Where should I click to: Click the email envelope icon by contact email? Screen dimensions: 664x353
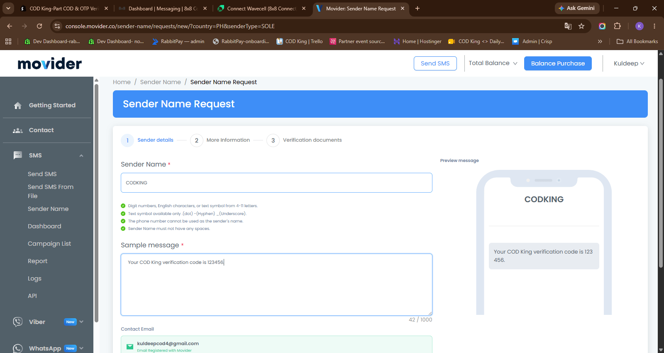(130, 347)
